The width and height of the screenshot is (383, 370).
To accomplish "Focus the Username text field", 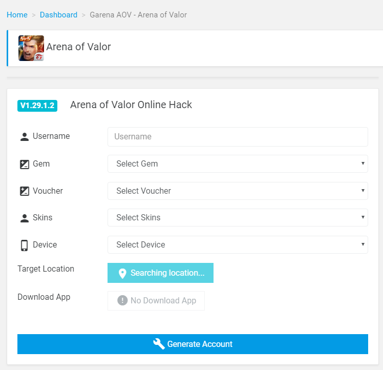I will [238, 137].
